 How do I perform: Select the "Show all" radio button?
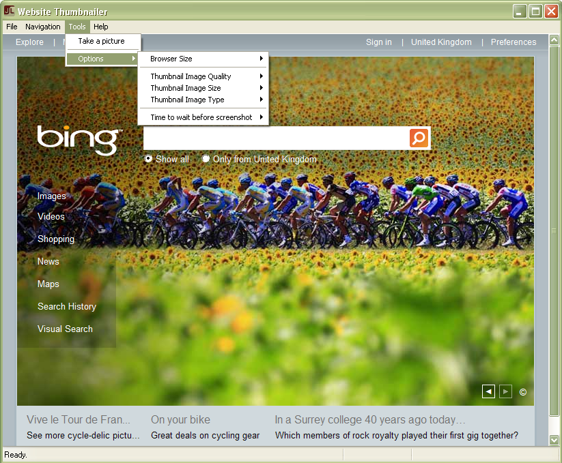149,159
